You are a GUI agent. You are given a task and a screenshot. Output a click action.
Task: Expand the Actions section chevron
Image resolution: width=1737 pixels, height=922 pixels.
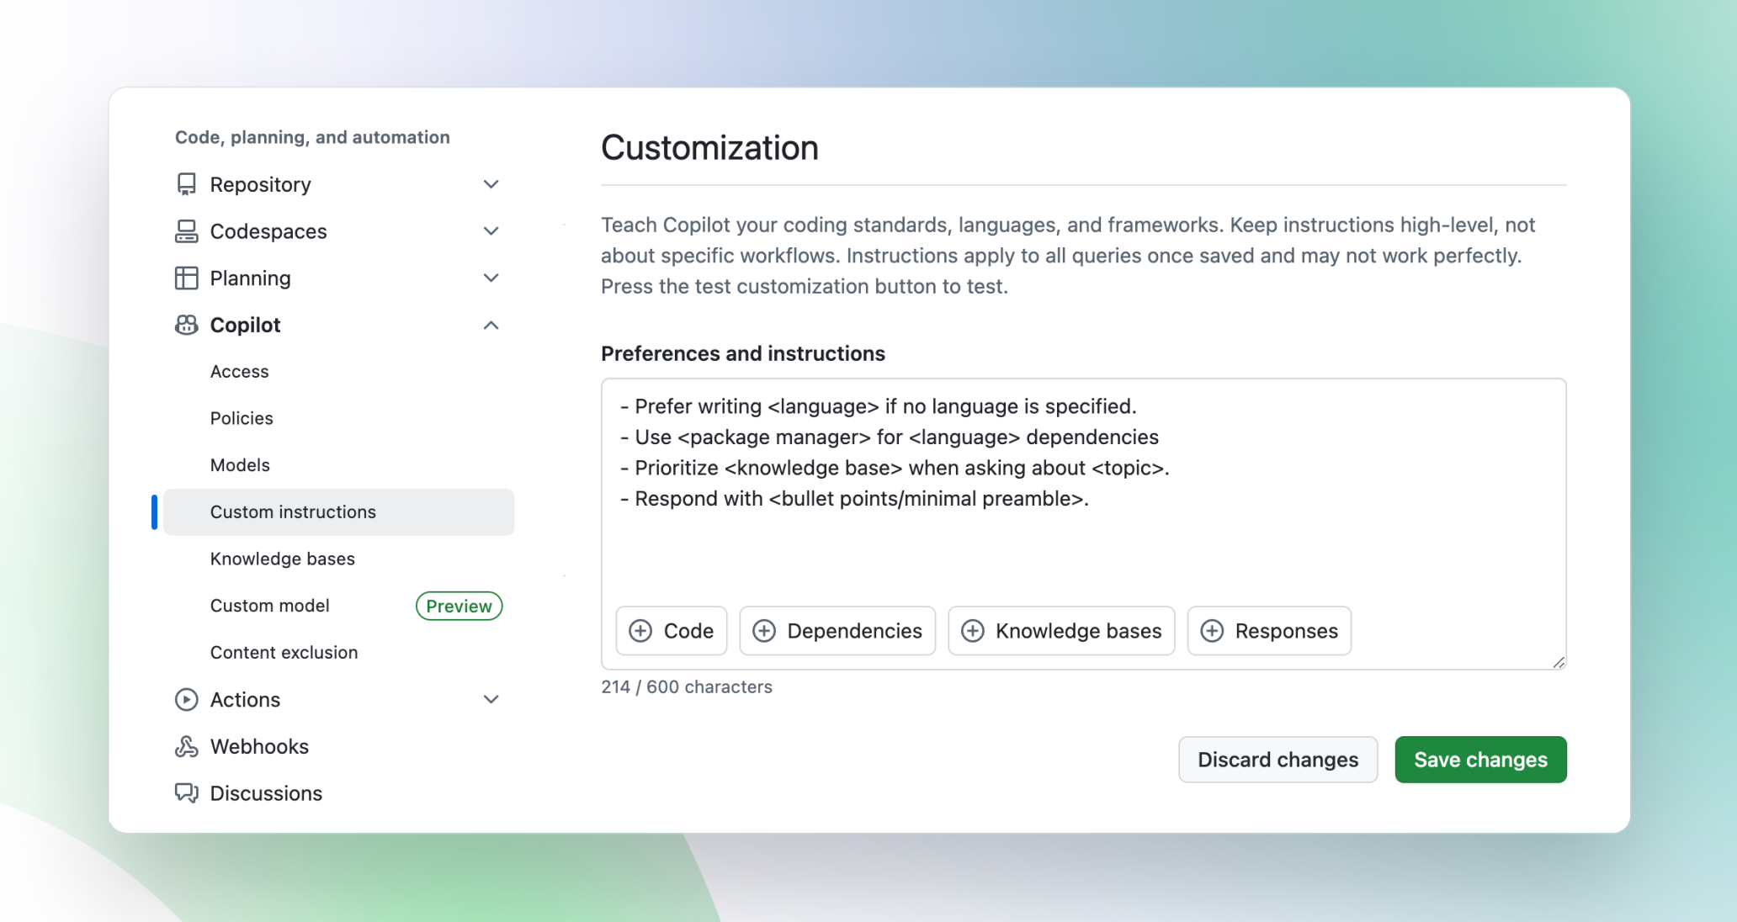pyautogui.click(x=491, y=700)
